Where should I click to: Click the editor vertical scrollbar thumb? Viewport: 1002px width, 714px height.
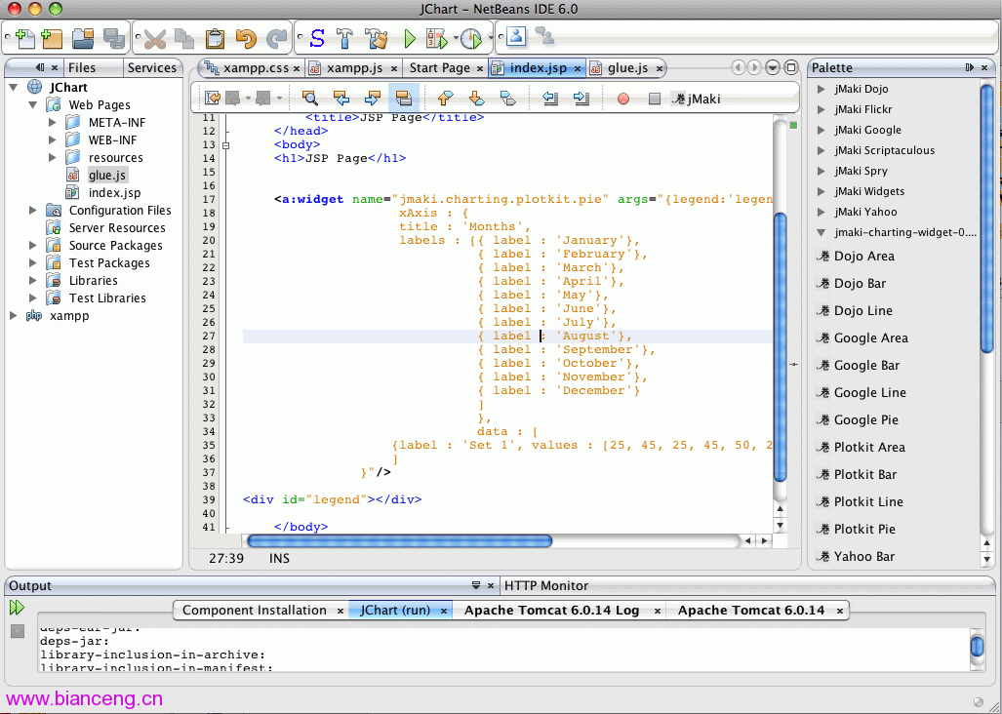780,347
